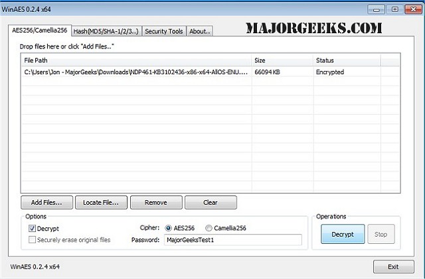Screen dimensions: 425x279
Task: Clear the file list
Action: coord(211,203)
